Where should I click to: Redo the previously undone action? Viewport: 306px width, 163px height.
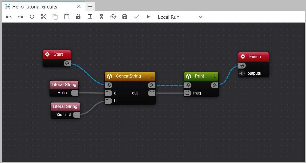point(20,17)
